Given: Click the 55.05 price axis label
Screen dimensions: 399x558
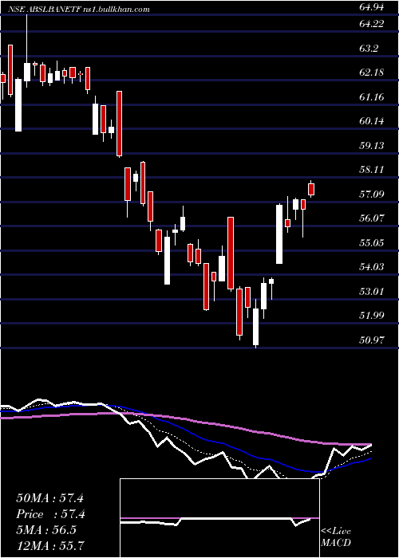Looking at the screenshot, I should click(x=372, y=242).
